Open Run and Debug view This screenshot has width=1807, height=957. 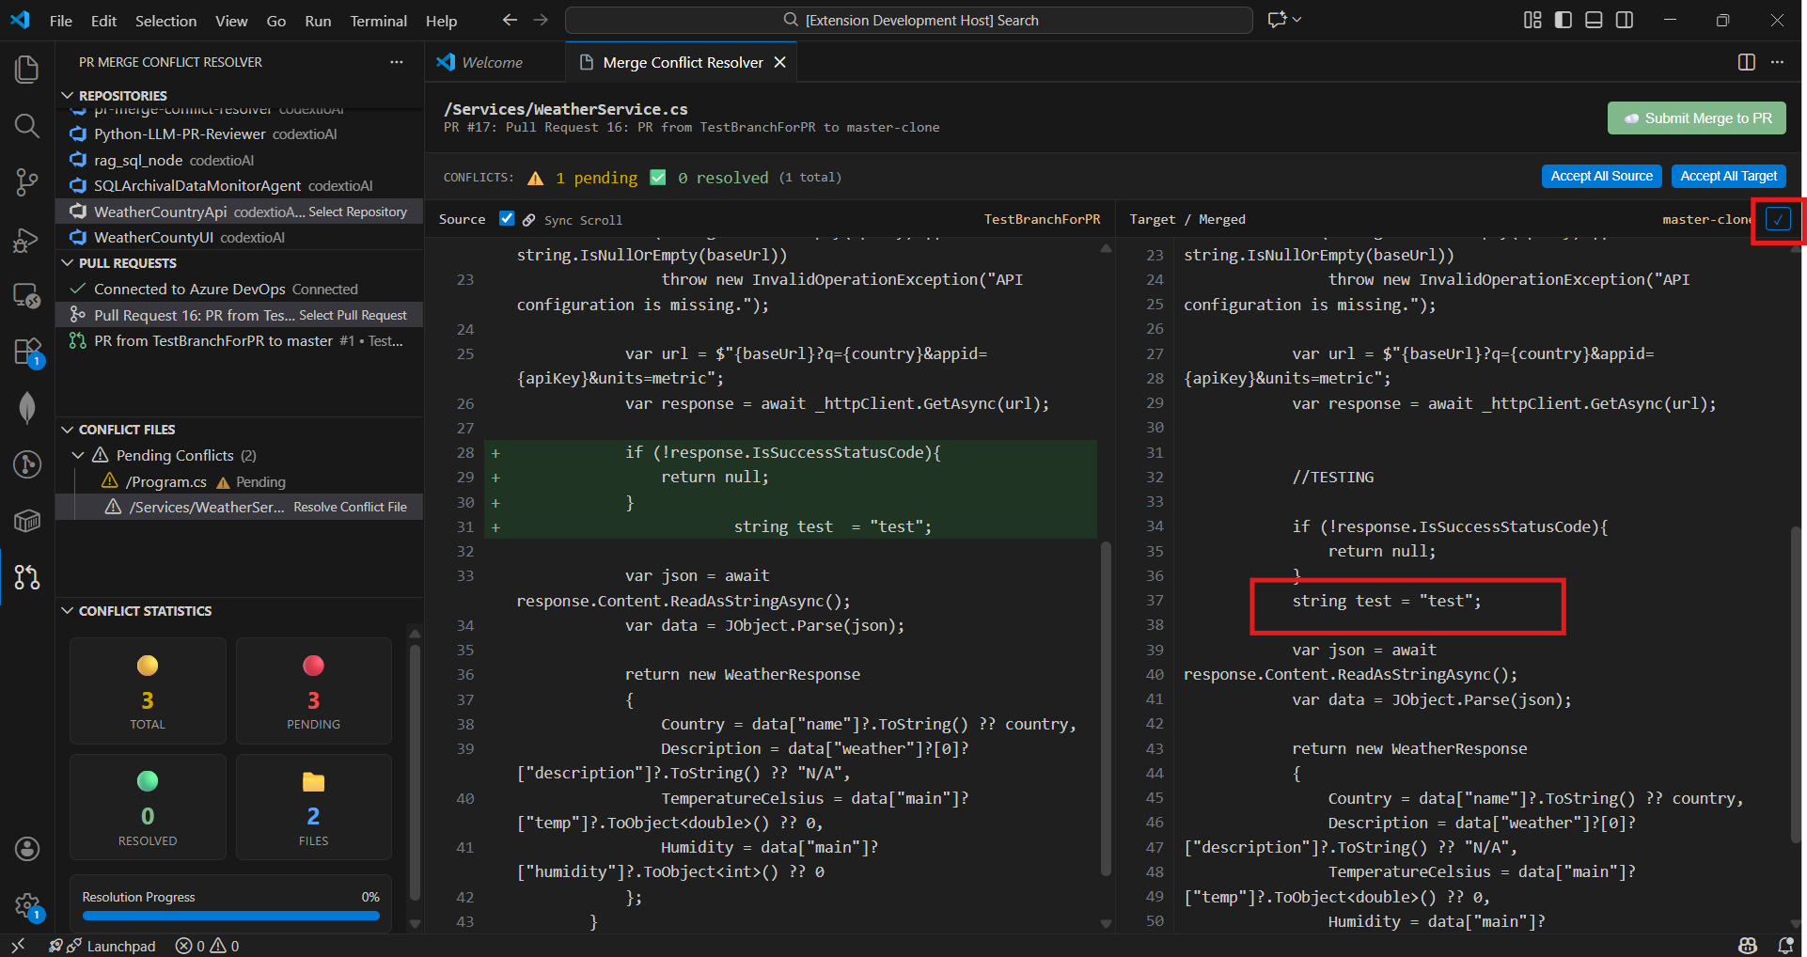tap(27, 240)
